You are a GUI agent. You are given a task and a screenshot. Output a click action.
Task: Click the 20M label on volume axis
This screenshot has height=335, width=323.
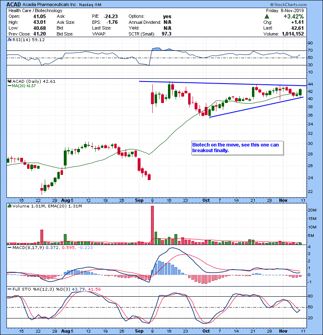pos(312,210)
